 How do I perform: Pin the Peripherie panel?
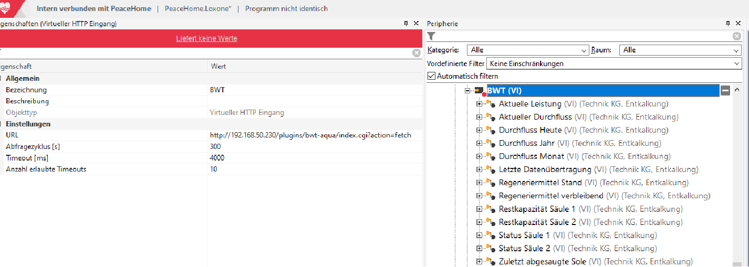coord(728,24)
